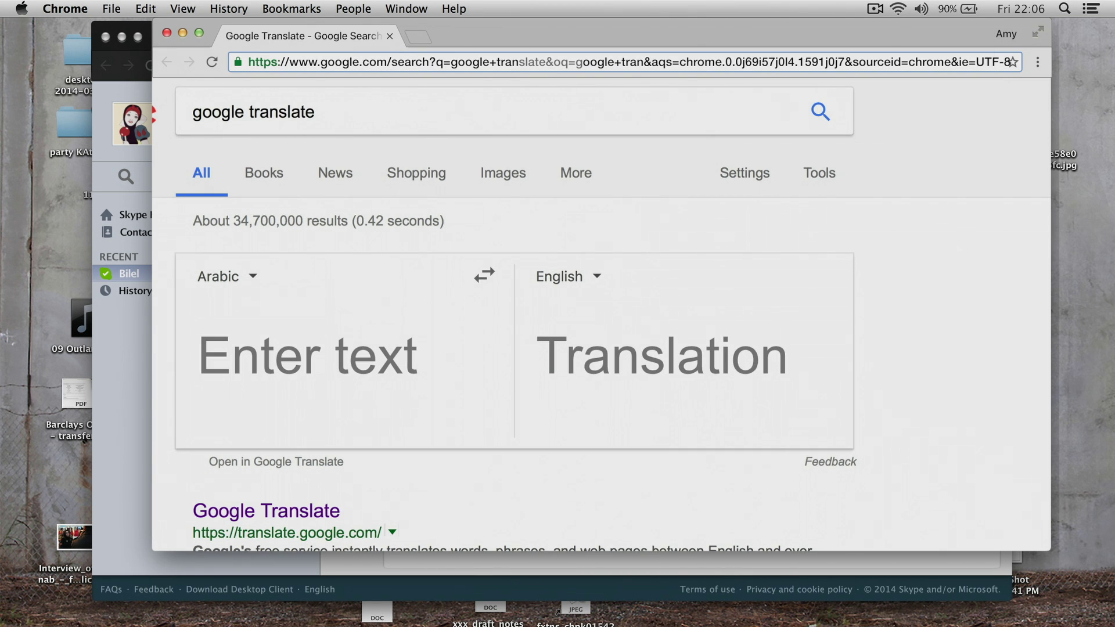Close the Google Translate tab
Image resolution: width=1115 pixels, height=627 pixels.
(390, 36)
